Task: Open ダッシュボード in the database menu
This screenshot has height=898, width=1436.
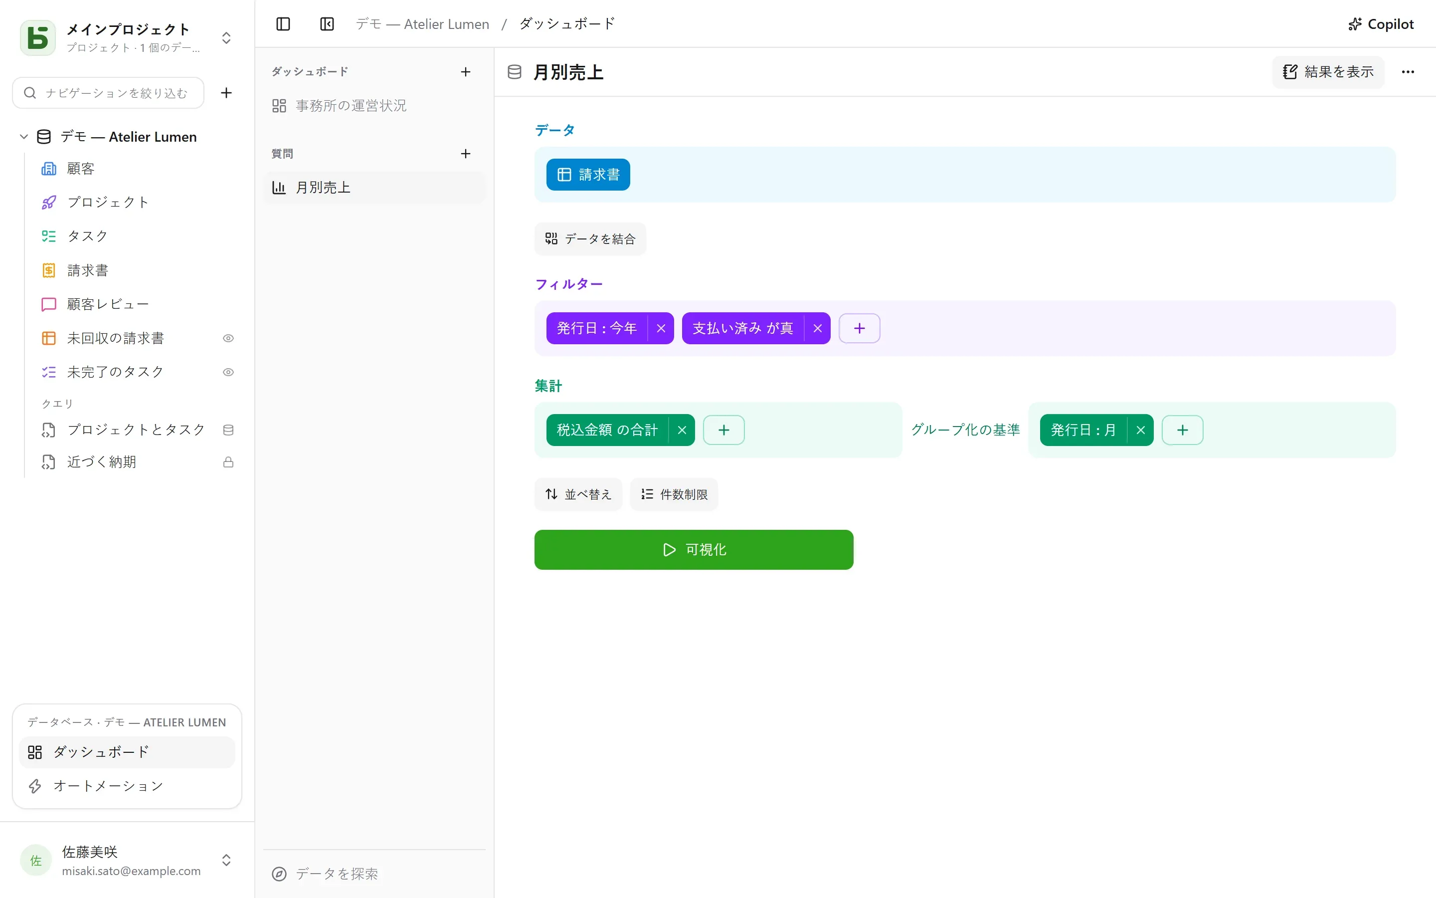Action: coord(127,752)
